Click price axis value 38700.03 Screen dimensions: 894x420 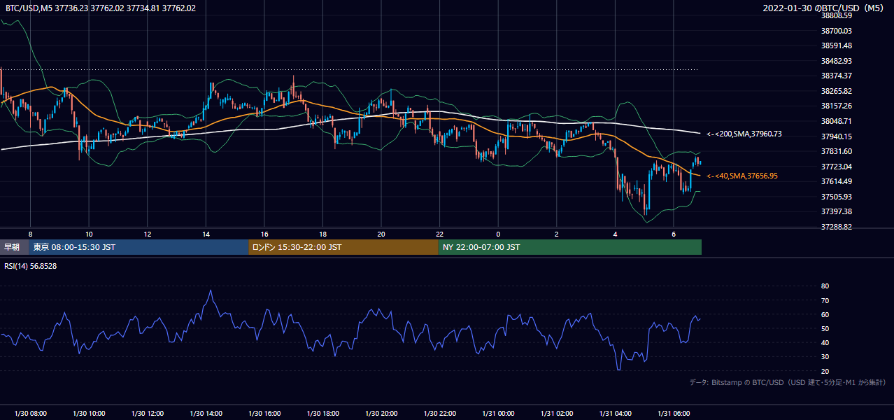[x=837, y=31]
